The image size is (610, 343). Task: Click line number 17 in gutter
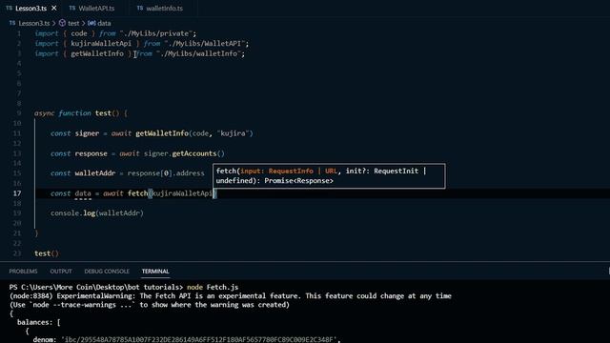(17, 193)
